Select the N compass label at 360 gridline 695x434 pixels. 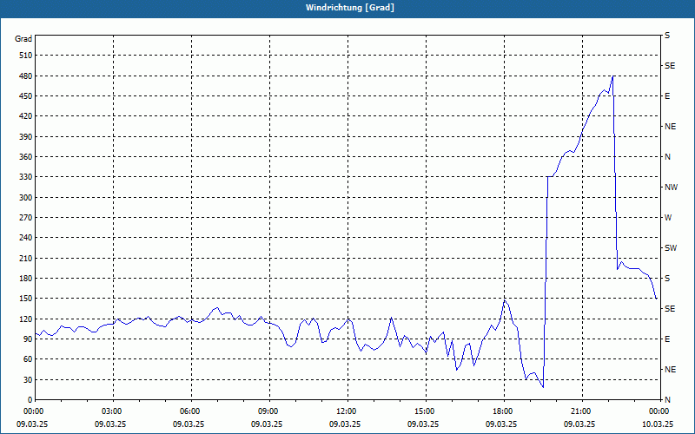pyautogui.click(x=667, y=157)
